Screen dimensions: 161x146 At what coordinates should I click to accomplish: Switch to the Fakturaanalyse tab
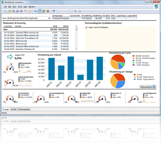pyautogui.click(x=24, y=109)
